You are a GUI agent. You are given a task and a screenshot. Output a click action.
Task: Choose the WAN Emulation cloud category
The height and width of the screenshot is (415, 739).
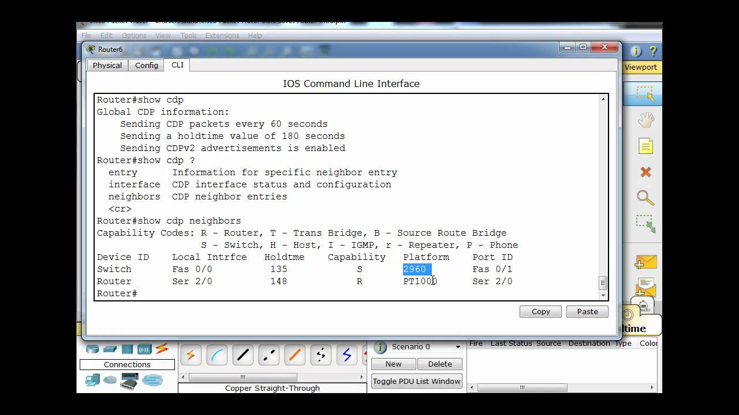click(x=110, y=380)
